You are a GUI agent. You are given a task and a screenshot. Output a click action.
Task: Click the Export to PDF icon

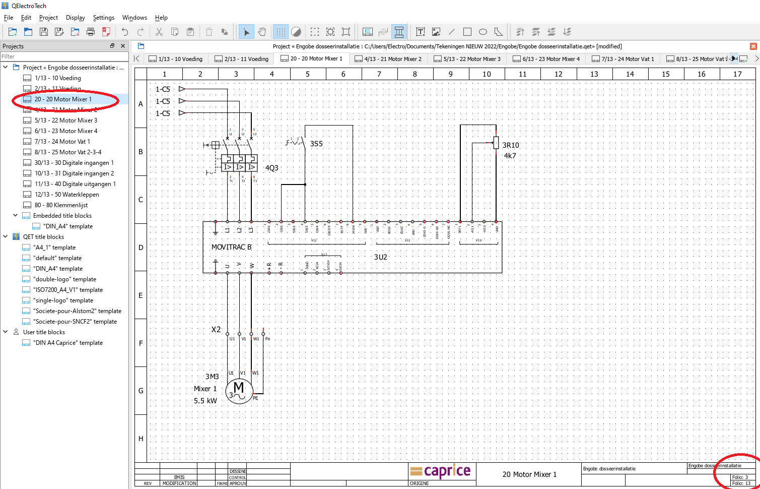click(x=106, y=32)
